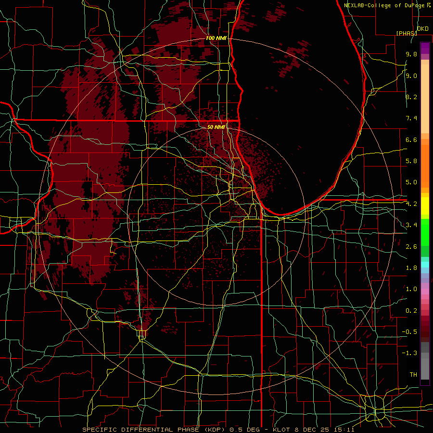This screenshot has width=433, height=433.
Task: Click the 5.8 value on the color scale
Action: click(411, 161)
